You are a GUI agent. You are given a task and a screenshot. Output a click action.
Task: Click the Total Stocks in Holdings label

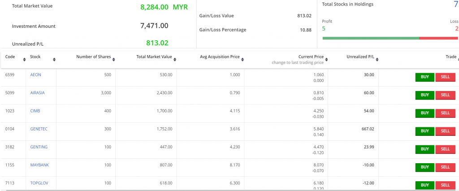[x=348, y=4]
